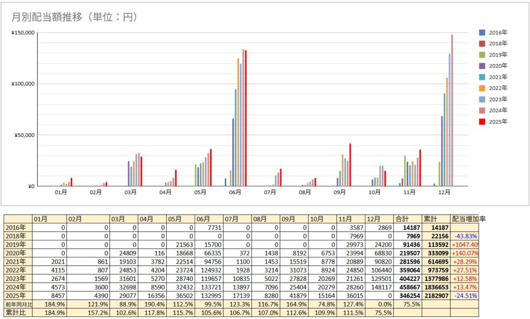Select the 2019年 green legend marker

click(482, 55)
